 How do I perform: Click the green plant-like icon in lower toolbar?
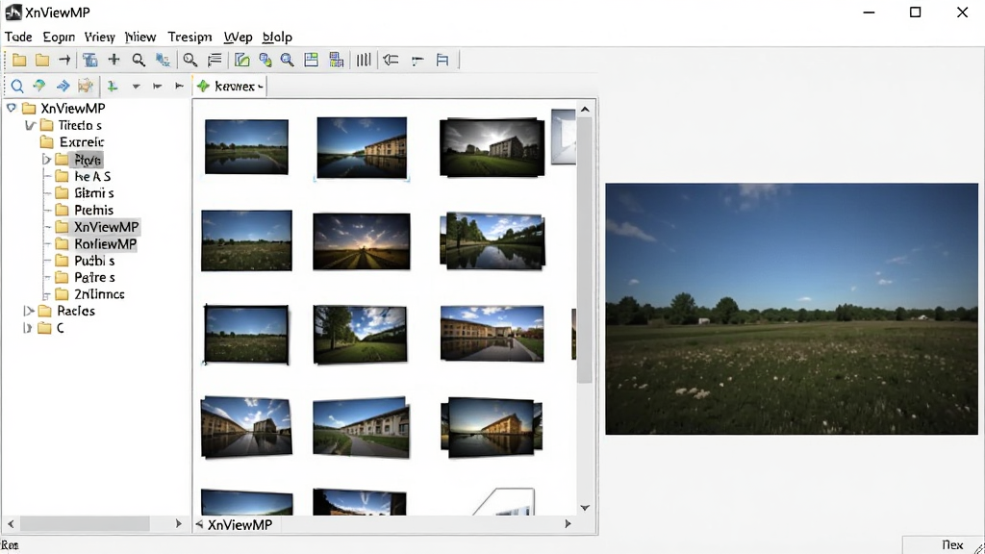112,86
